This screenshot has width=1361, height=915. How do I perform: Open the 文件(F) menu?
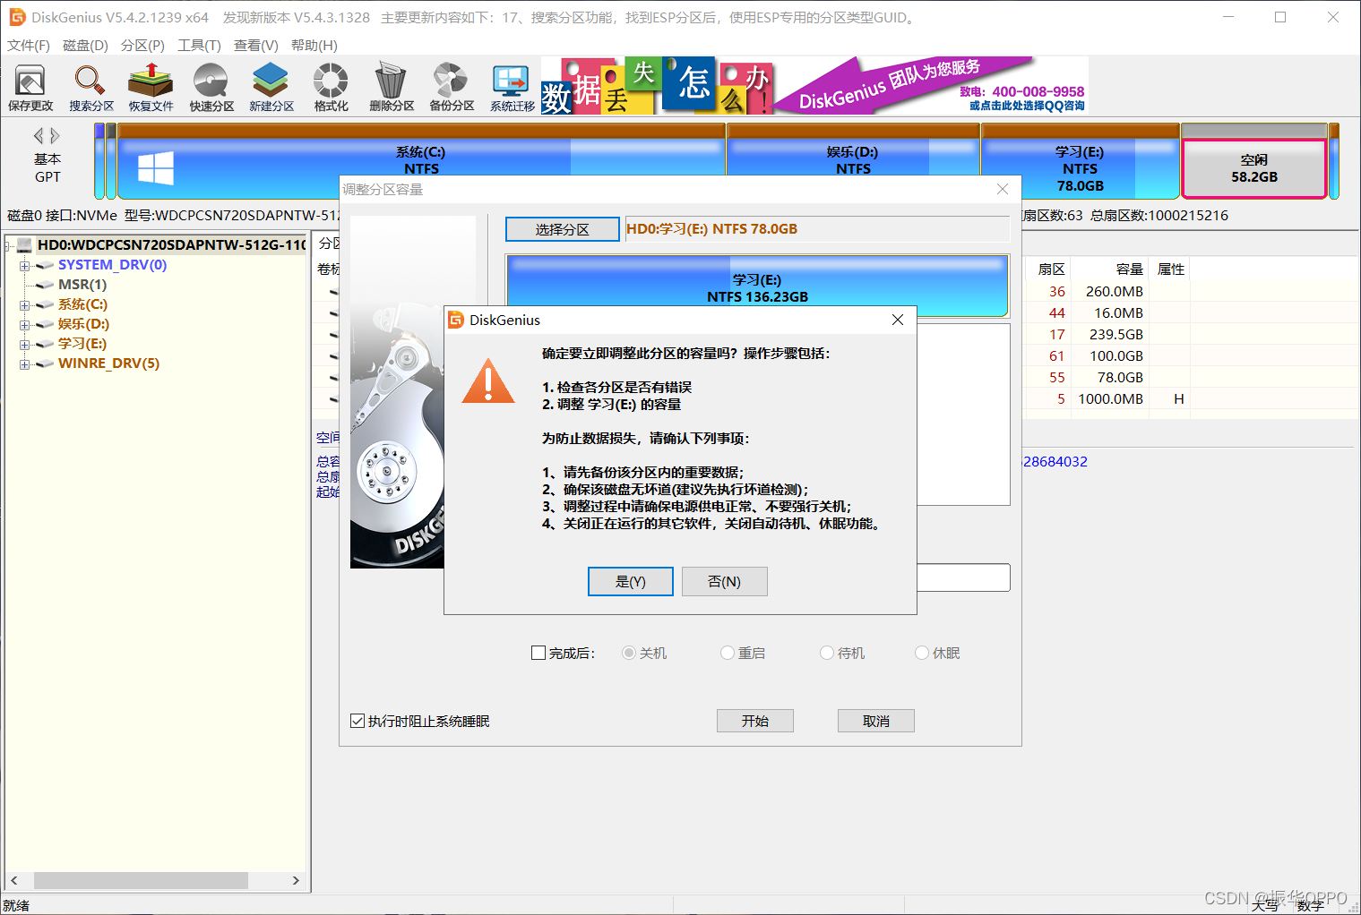click(x=29, y=45)
